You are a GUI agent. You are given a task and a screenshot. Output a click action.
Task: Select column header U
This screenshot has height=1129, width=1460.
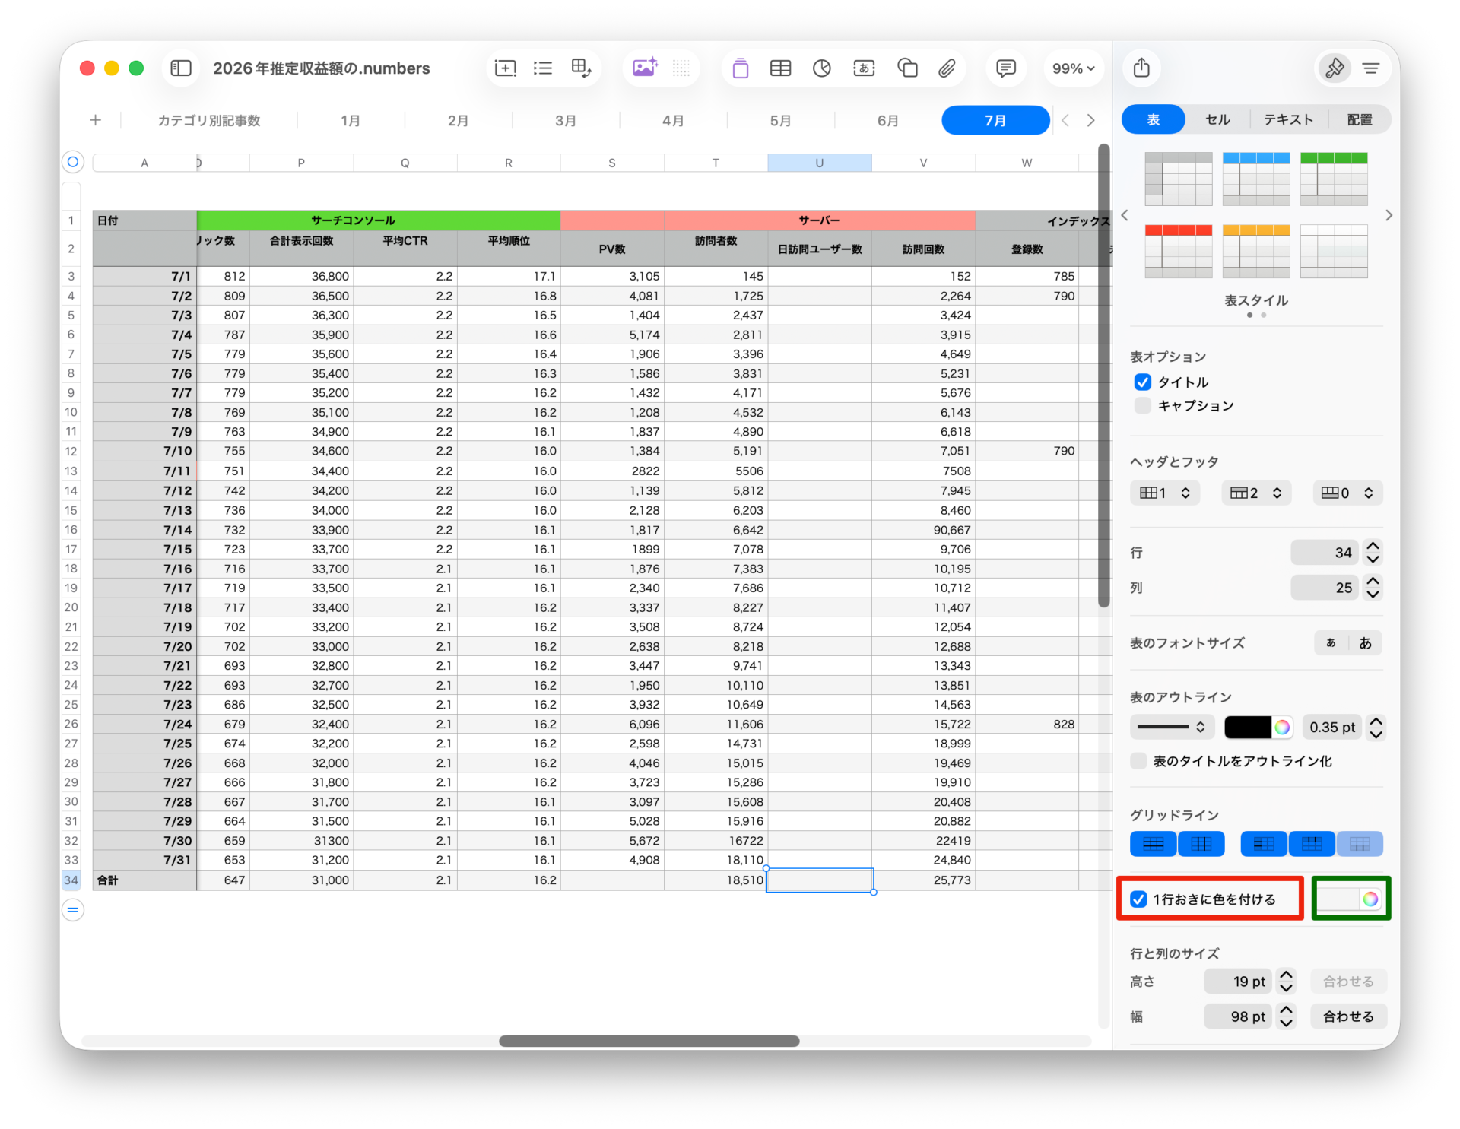819,163
